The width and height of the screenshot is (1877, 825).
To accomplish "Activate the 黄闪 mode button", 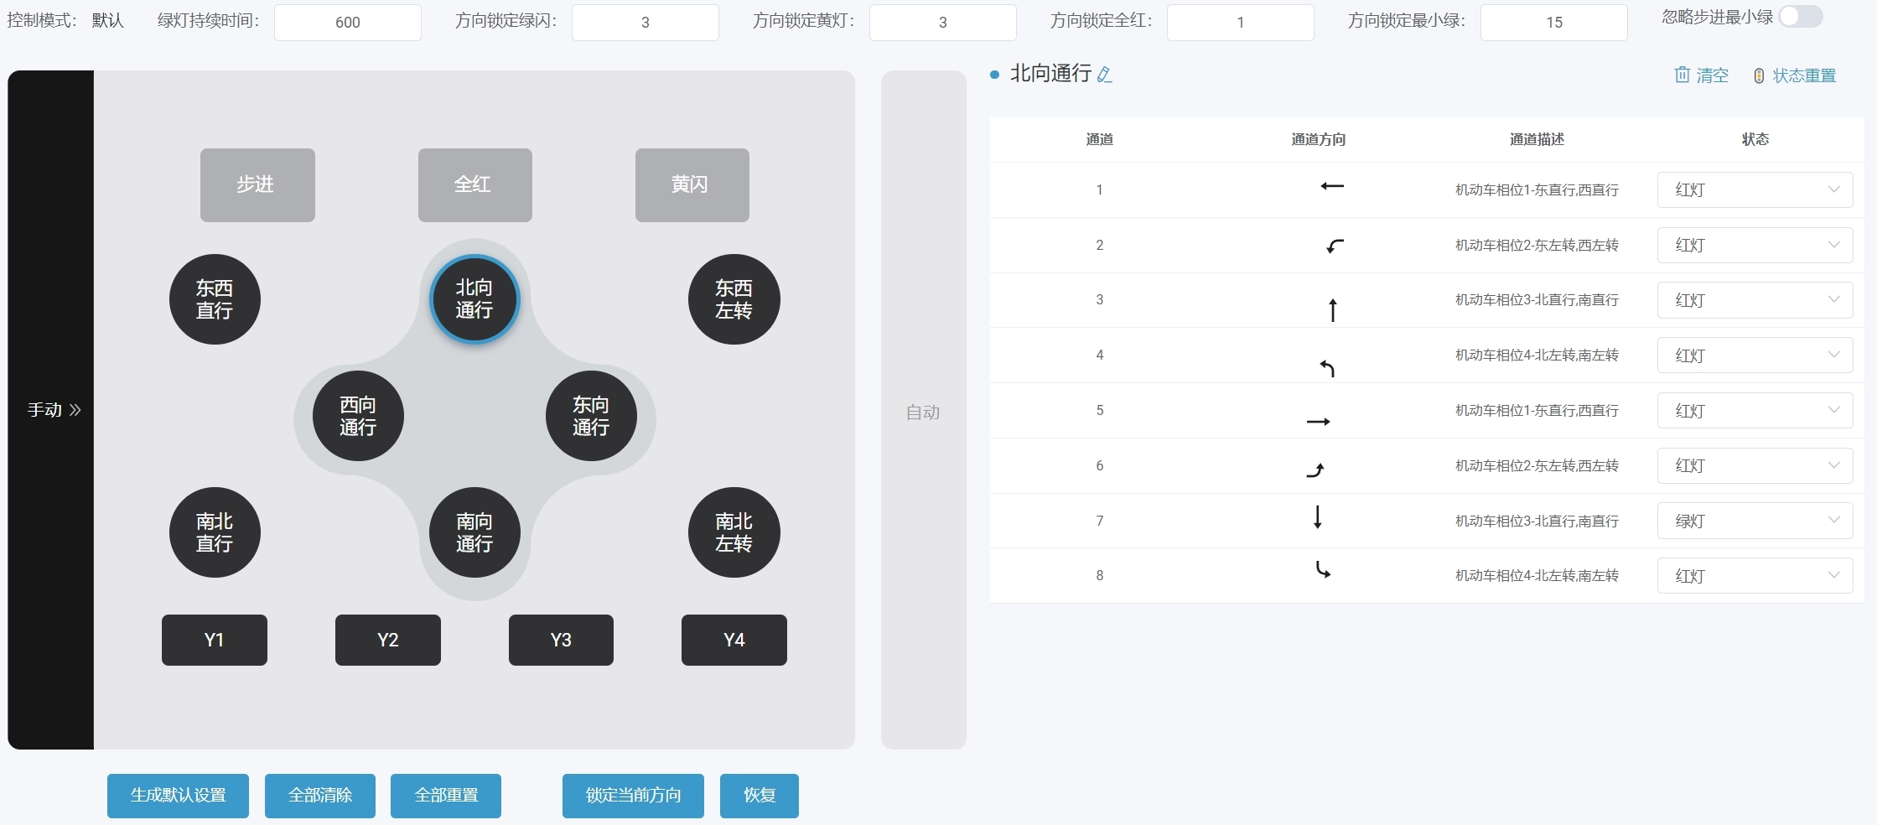I will pos(692,184).
